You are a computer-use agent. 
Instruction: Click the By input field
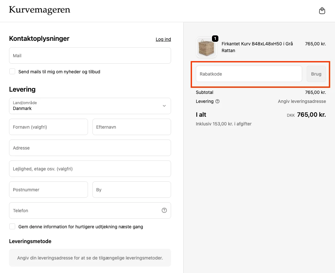coord(131,189)
